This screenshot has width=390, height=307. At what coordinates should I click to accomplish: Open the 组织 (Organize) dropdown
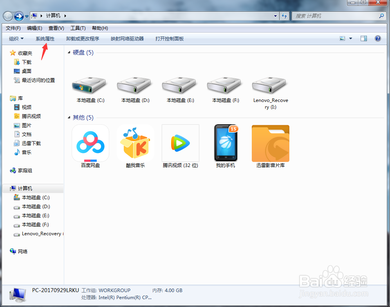point(16,38)
